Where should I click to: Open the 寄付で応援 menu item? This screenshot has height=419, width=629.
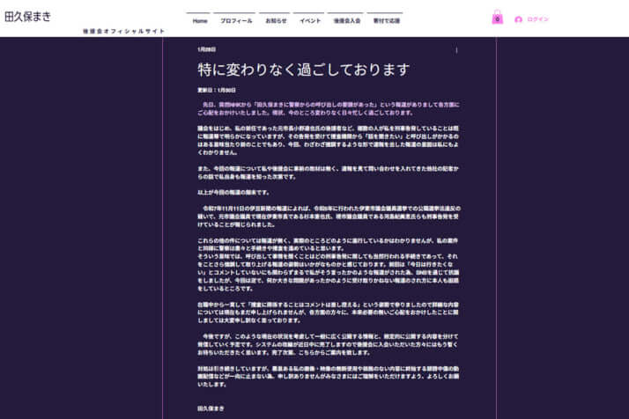tap(387, 21)
